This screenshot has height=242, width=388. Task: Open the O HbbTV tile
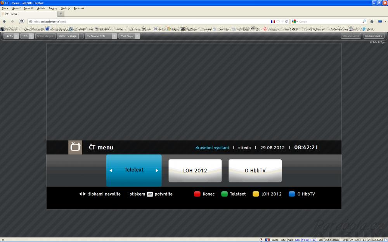coord(255,171)
